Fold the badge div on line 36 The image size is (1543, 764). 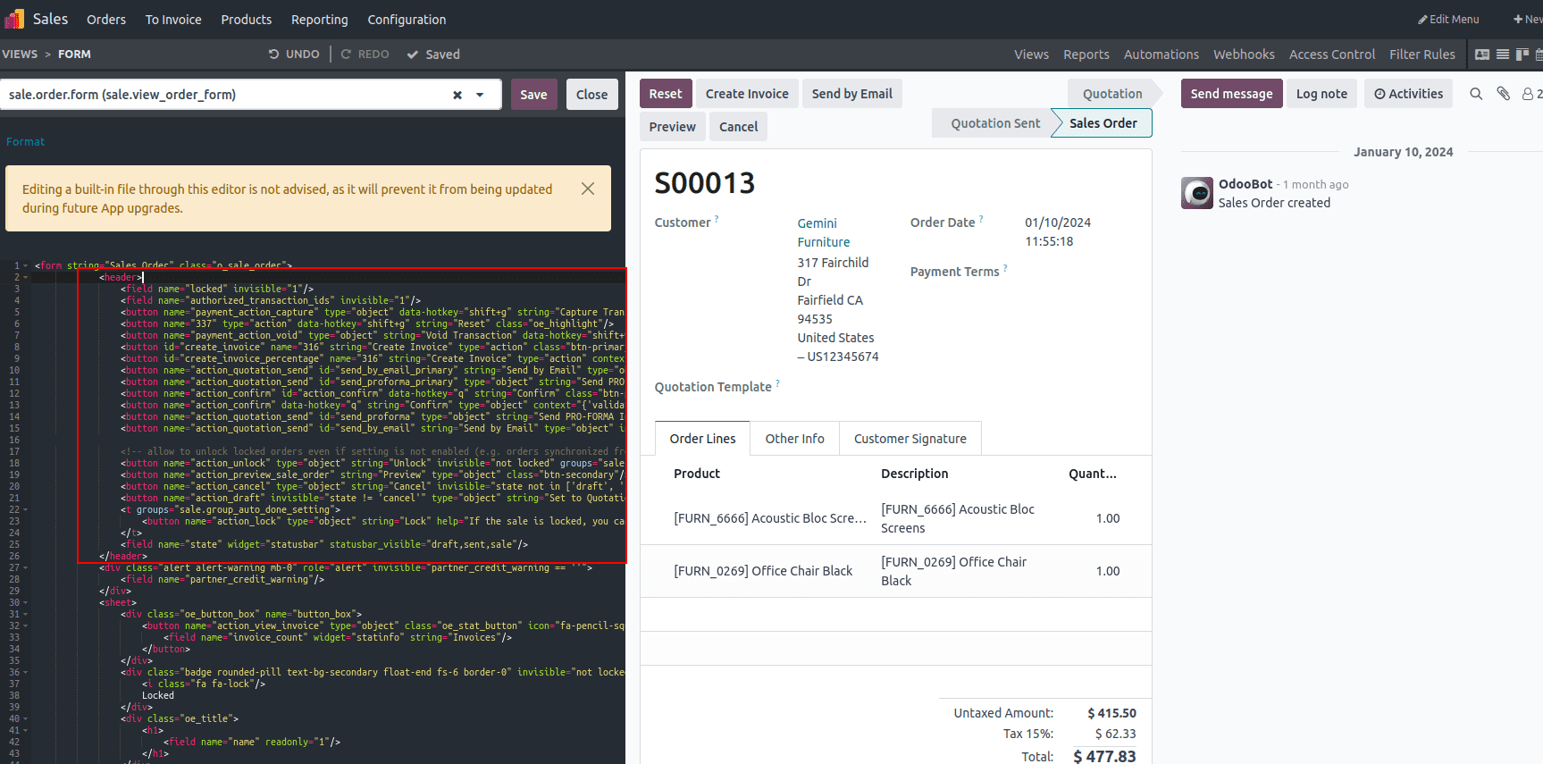[26, 672]
